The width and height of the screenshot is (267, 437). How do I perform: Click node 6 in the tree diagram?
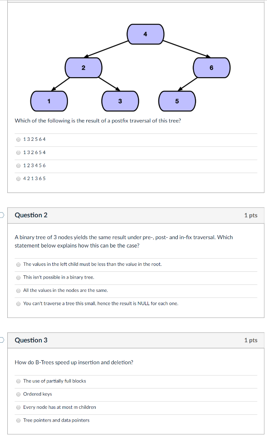click(212, 67)
